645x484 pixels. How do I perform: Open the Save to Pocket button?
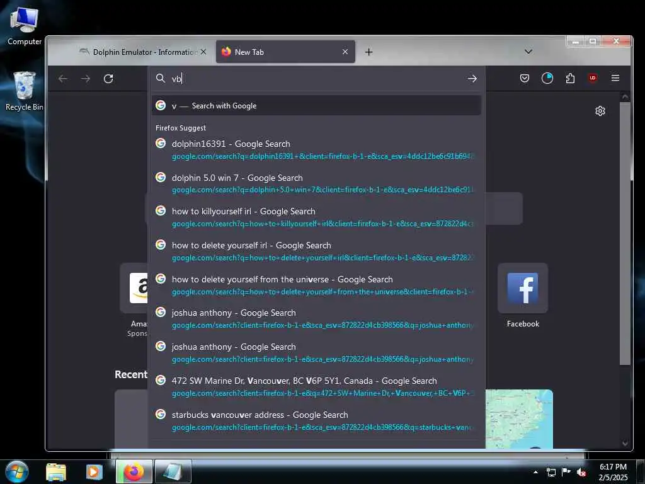[x=525, y=78]
